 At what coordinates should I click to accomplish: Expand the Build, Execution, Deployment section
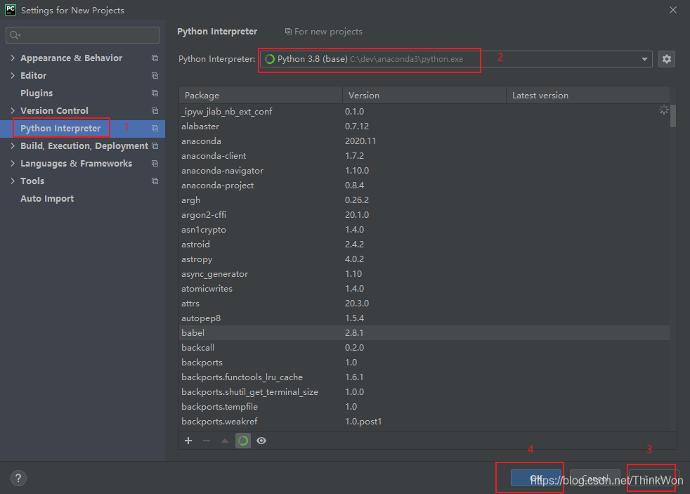coord(13,146)
